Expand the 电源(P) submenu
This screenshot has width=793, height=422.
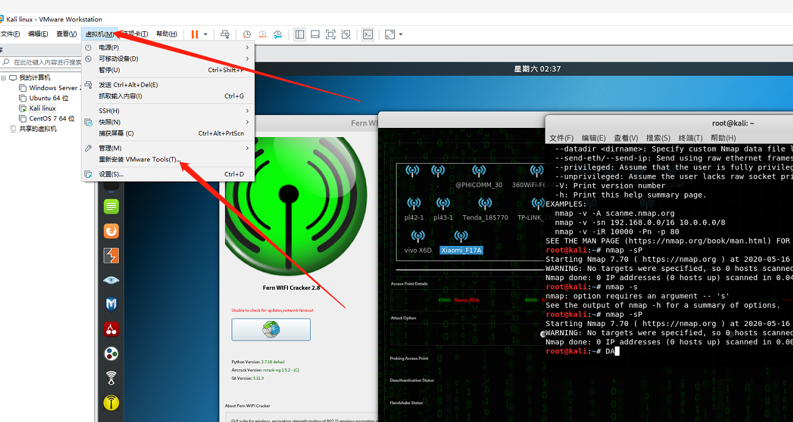(x=168, y=47)
